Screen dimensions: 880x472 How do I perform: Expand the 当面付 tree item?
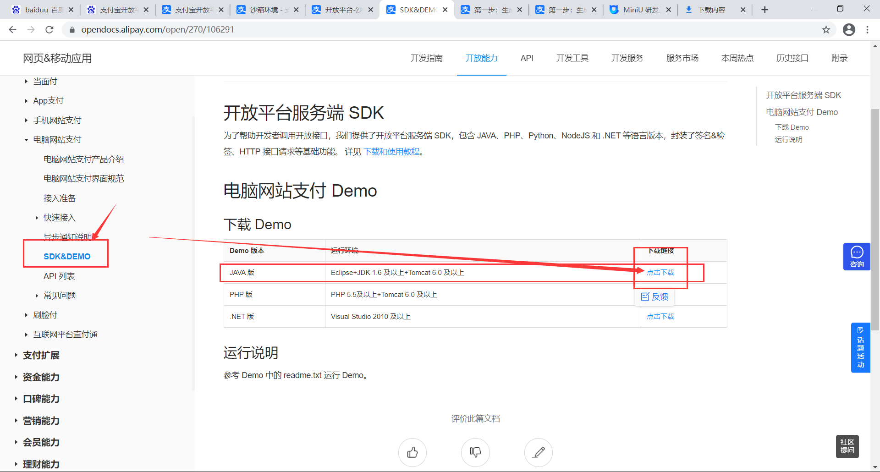(x=26, y=82)
